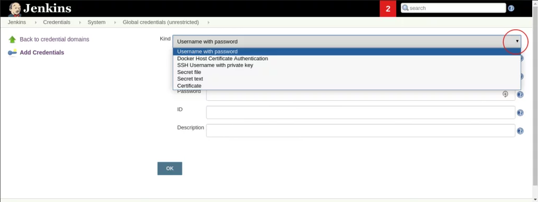Click the vertical page scrollbar

pyautogui.click(x=535, y=96)
